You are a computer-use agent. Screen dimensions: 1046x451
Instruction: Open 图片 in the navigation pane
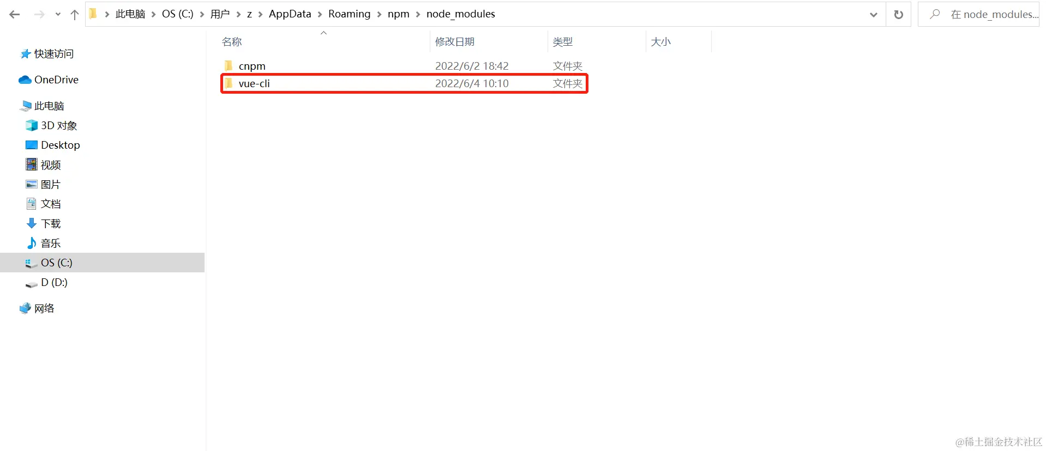point(51,184)
